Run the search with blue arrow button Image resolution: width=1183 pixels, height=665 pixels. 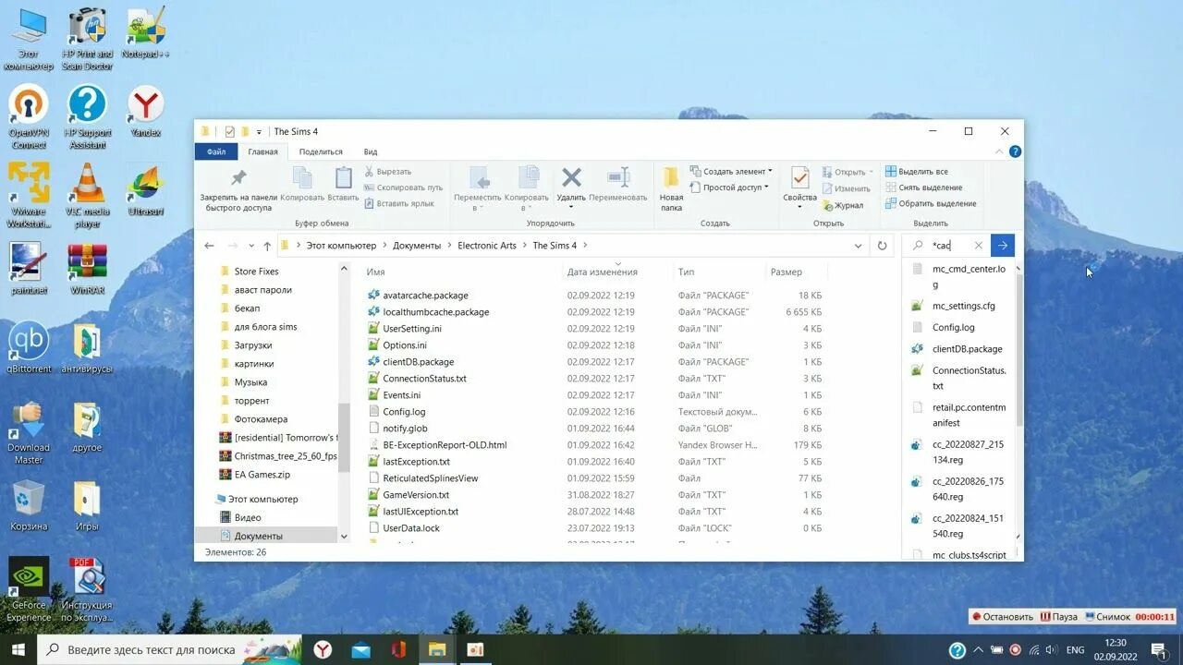pos(1003,246)
